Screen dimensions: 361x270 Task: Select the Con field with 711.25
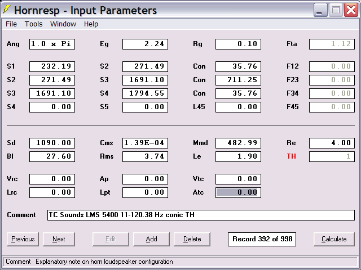click(x=238, y=80)
